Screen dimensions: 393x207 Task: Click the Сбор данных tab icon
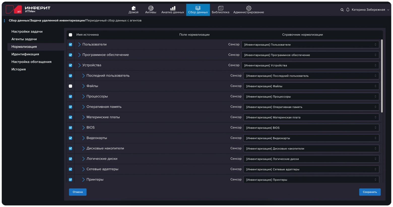click(198, 8)
